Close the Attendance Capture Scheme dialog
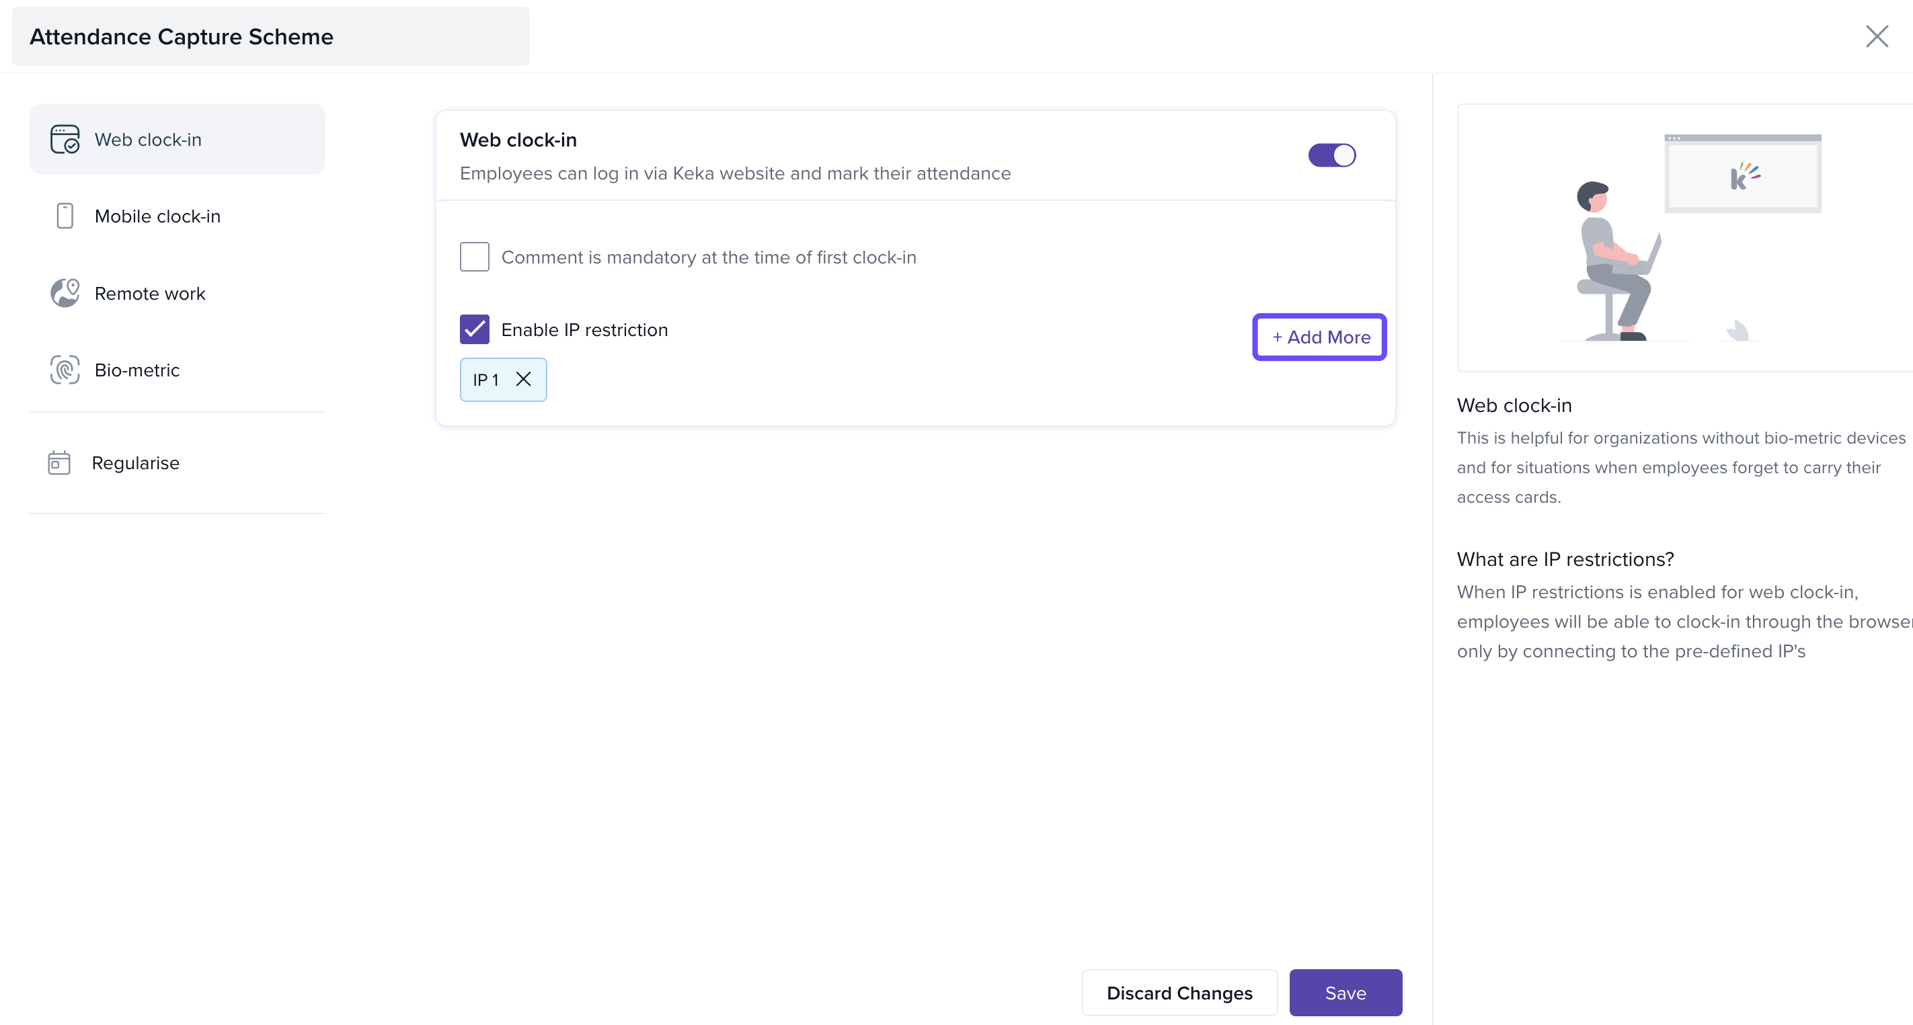 [x=1877, y=36]
